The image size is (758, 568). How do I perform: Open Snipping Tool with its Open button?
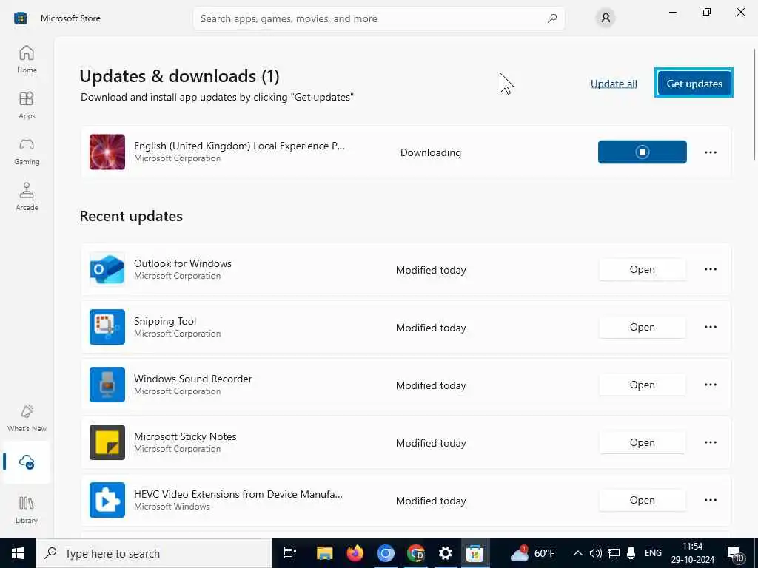(x=642, y=327)
